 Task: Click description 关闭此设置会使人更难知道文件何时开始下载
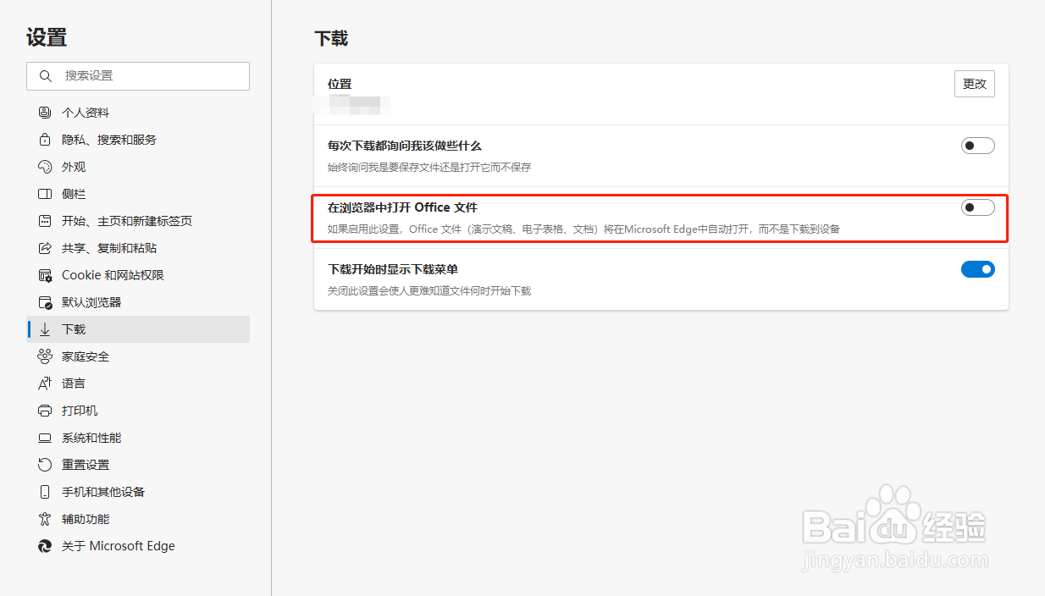click(x=429, y=291)
